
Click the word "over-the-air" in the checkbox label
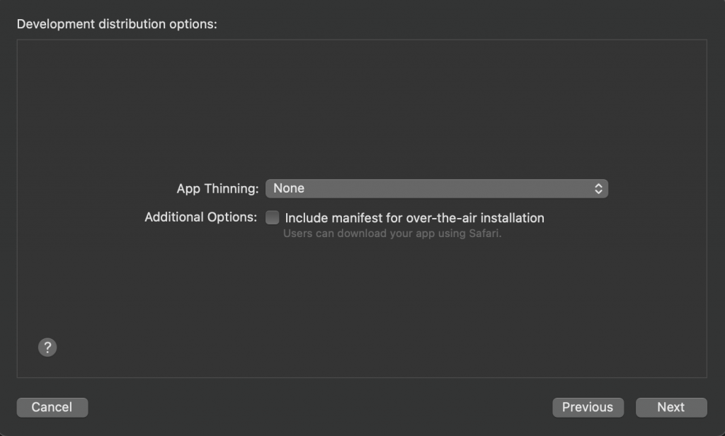441,218
